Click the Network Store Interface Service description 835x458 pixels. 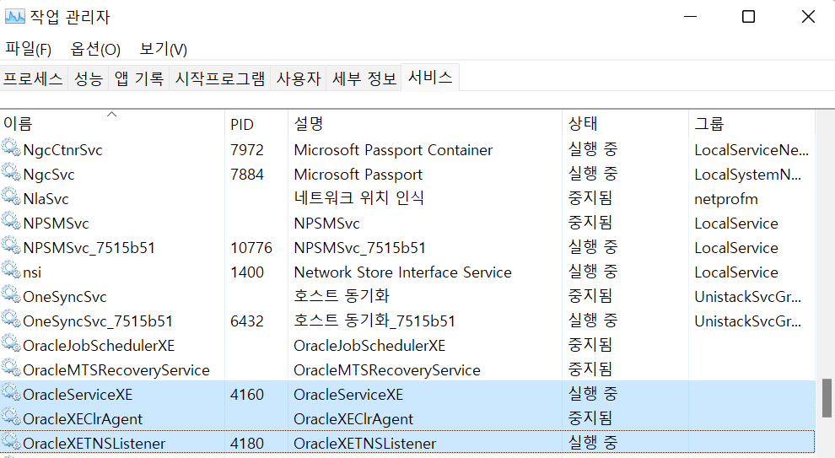pos(403,272)
